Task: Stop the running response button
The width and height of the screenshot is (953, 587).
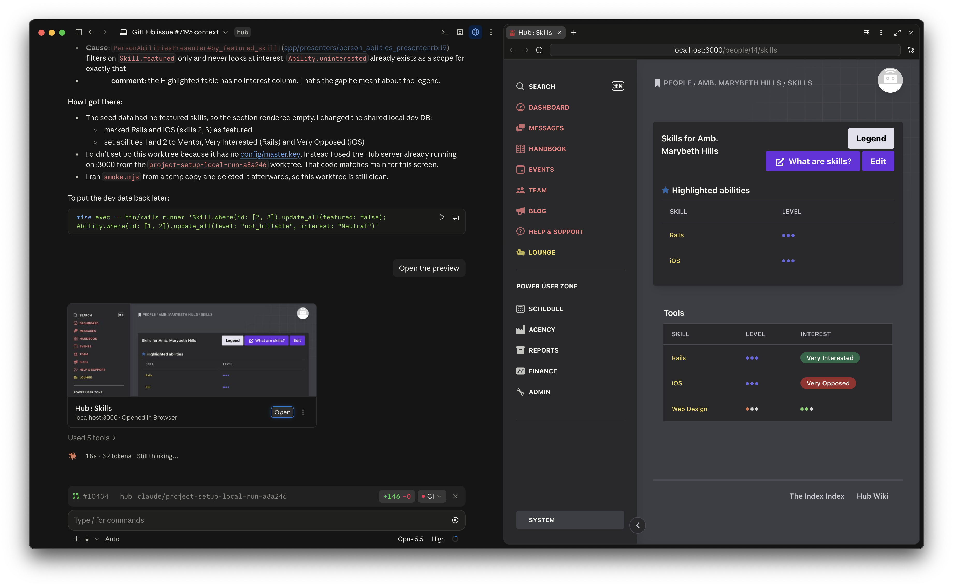Action: pyautogui.click(x=455, y=520)
